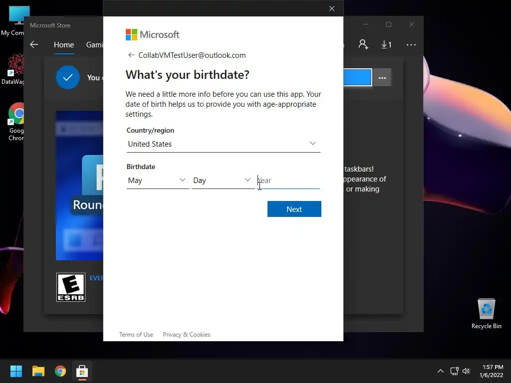Open the Terms of Use link

(136, 335)
